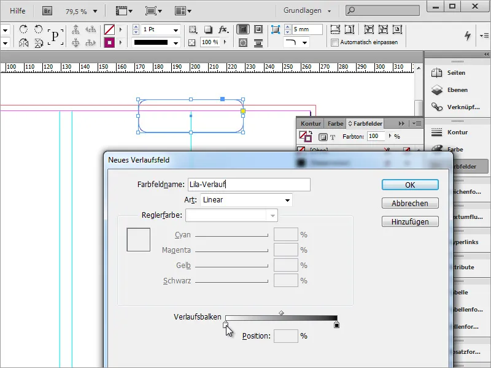491x368 pixels.
Task: Click the search field in application bar
Action: pyautogui.click(x=382, y=10)
